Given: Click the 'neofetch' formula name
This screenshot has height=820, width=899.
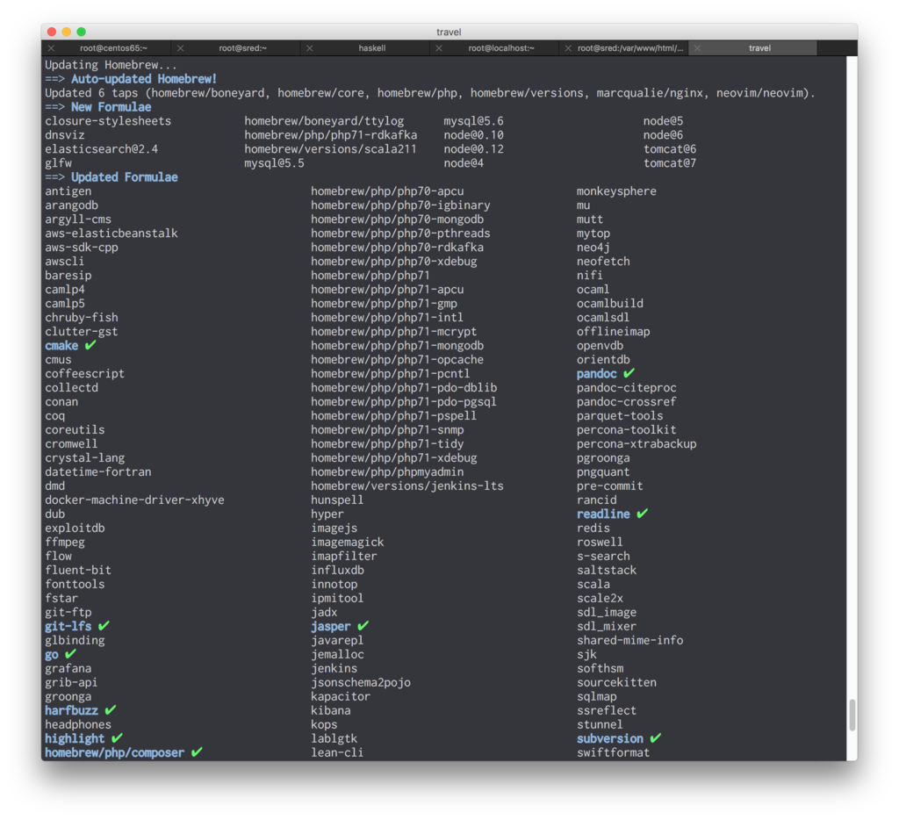Looking at the screenshot, I should (603, 262).
